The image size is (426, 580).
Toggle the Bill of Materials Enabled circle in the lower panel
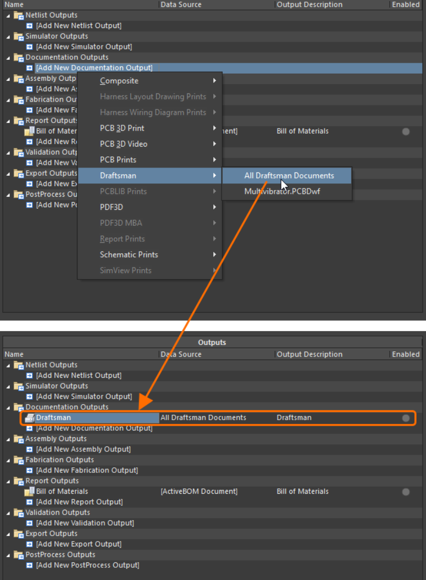pyautogui.click(x=406, y=492)
